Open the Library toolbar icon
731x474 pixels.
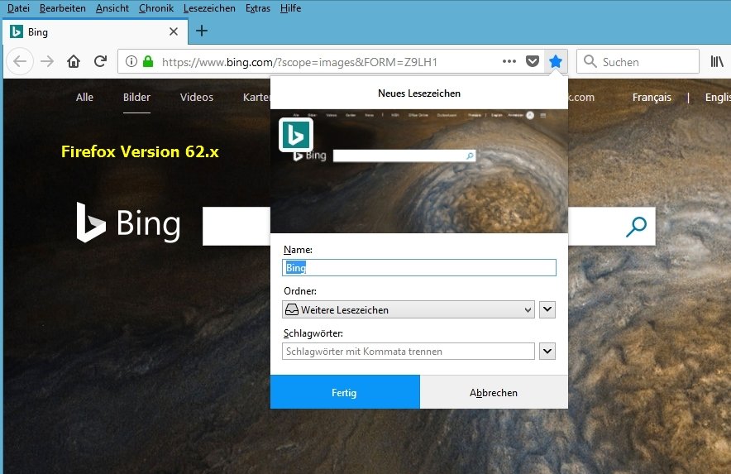tap(717, 61)
